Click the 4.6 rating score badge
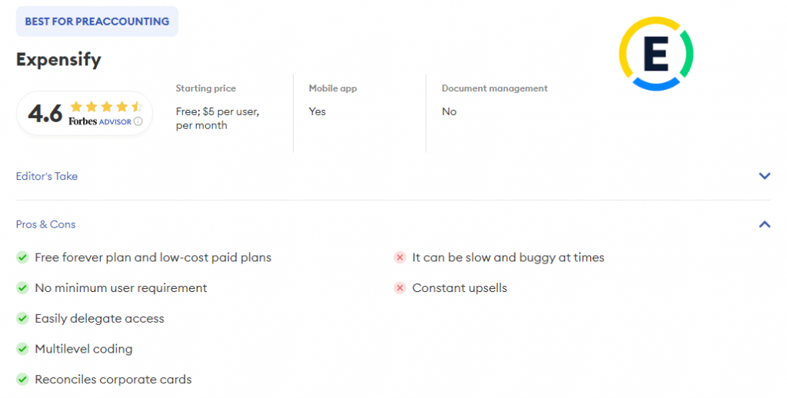The image size is (787, 398). tap(45, 114)
